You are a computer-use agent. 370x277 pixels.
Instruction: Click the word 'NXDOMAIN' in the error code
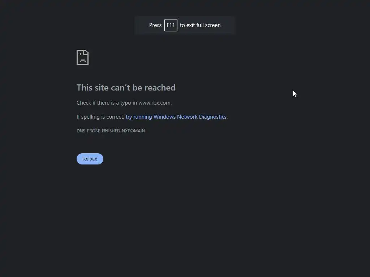[133, 131]
